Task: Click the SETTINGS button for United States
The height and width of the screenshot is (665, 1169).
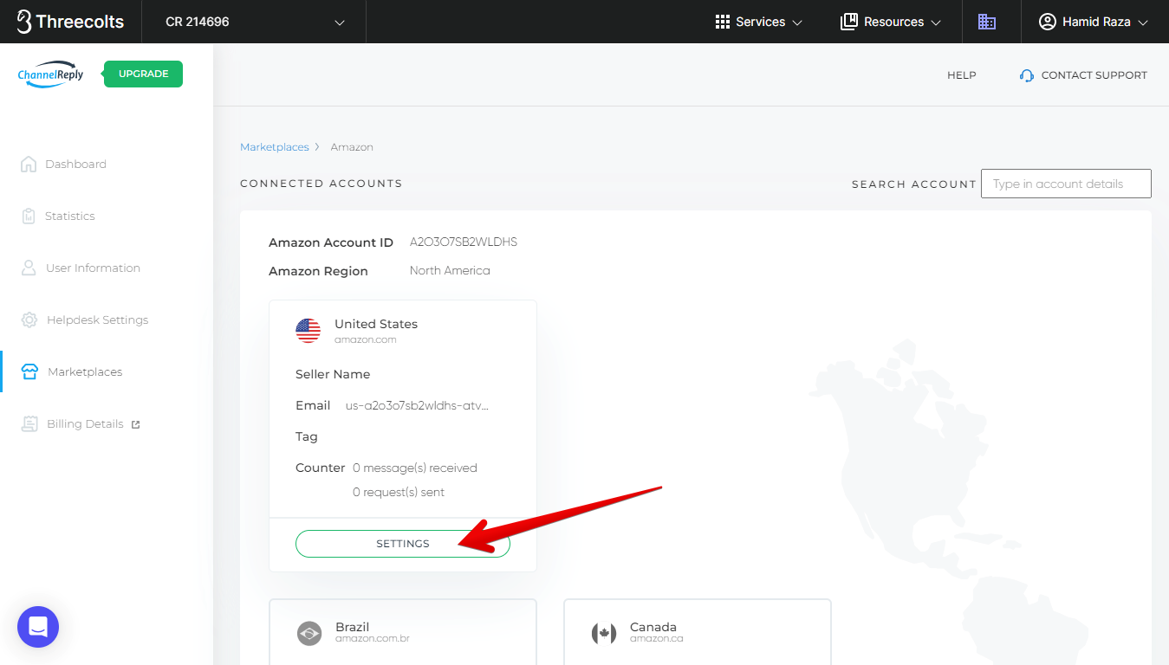Action: pyautogui.click(x=403, y=544)
